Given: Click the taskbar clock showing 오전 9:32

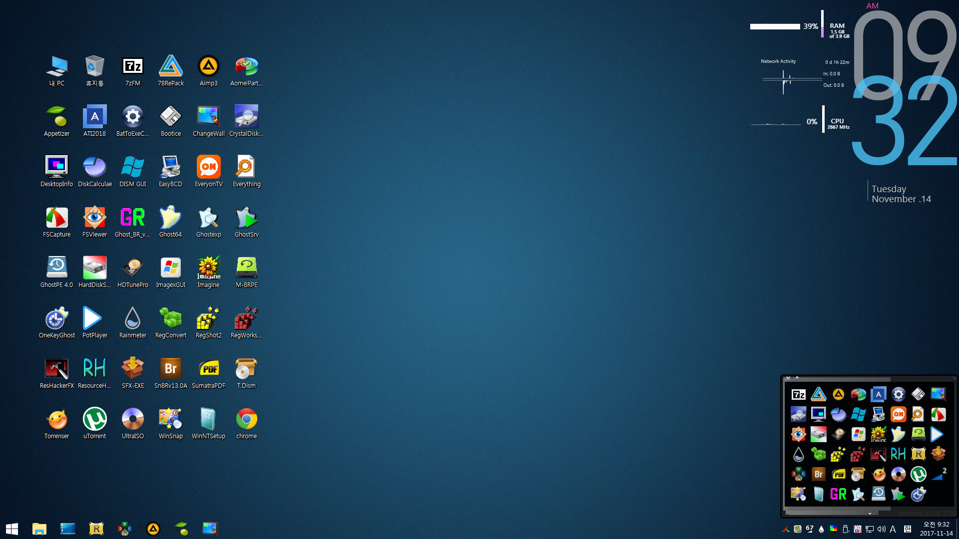Looking at the screenshot, I should click(x=937, y=529).
